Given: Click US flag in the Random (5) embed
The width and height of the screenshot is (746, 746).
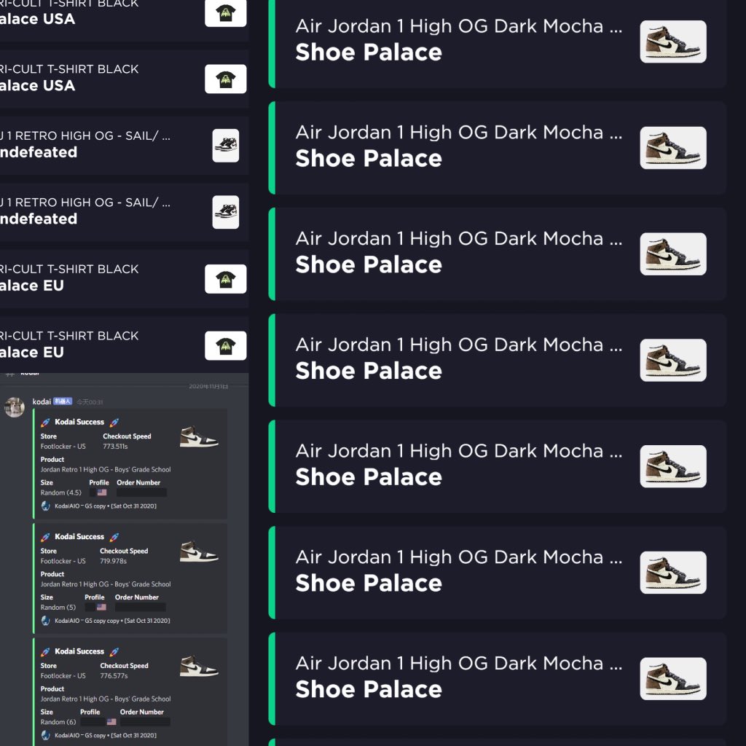Looking at the screenshot, I should [101, 607].
